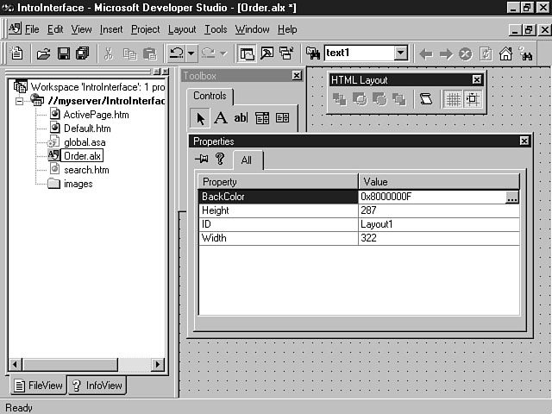Choose the TextBox control in Toolbox

[241, 118]
